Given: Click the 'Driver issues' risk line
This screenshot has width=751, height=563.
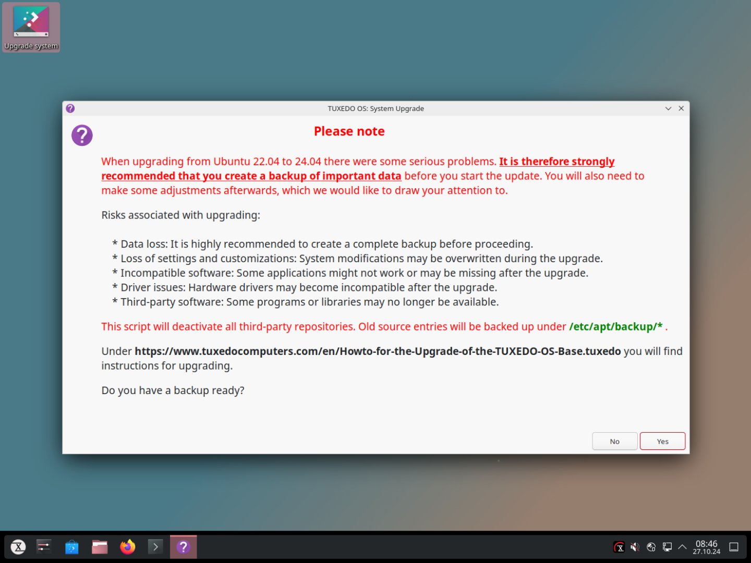Looking at the screenshot, I should pos(305,287).
